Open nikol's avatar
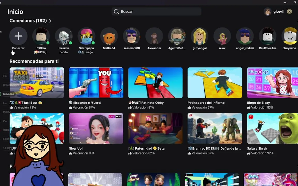 coord(222,36)
